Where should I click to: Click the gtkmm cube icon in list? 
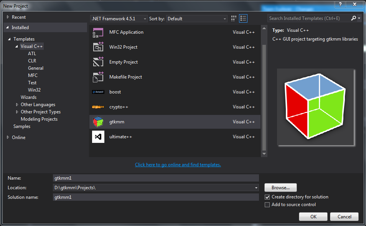click(x=98, y=122)
